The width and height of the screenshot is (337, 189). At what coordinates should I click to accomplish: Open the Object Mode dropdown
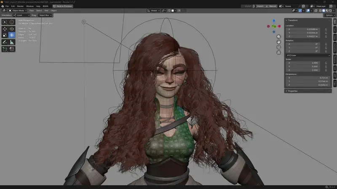click(18, 10)
